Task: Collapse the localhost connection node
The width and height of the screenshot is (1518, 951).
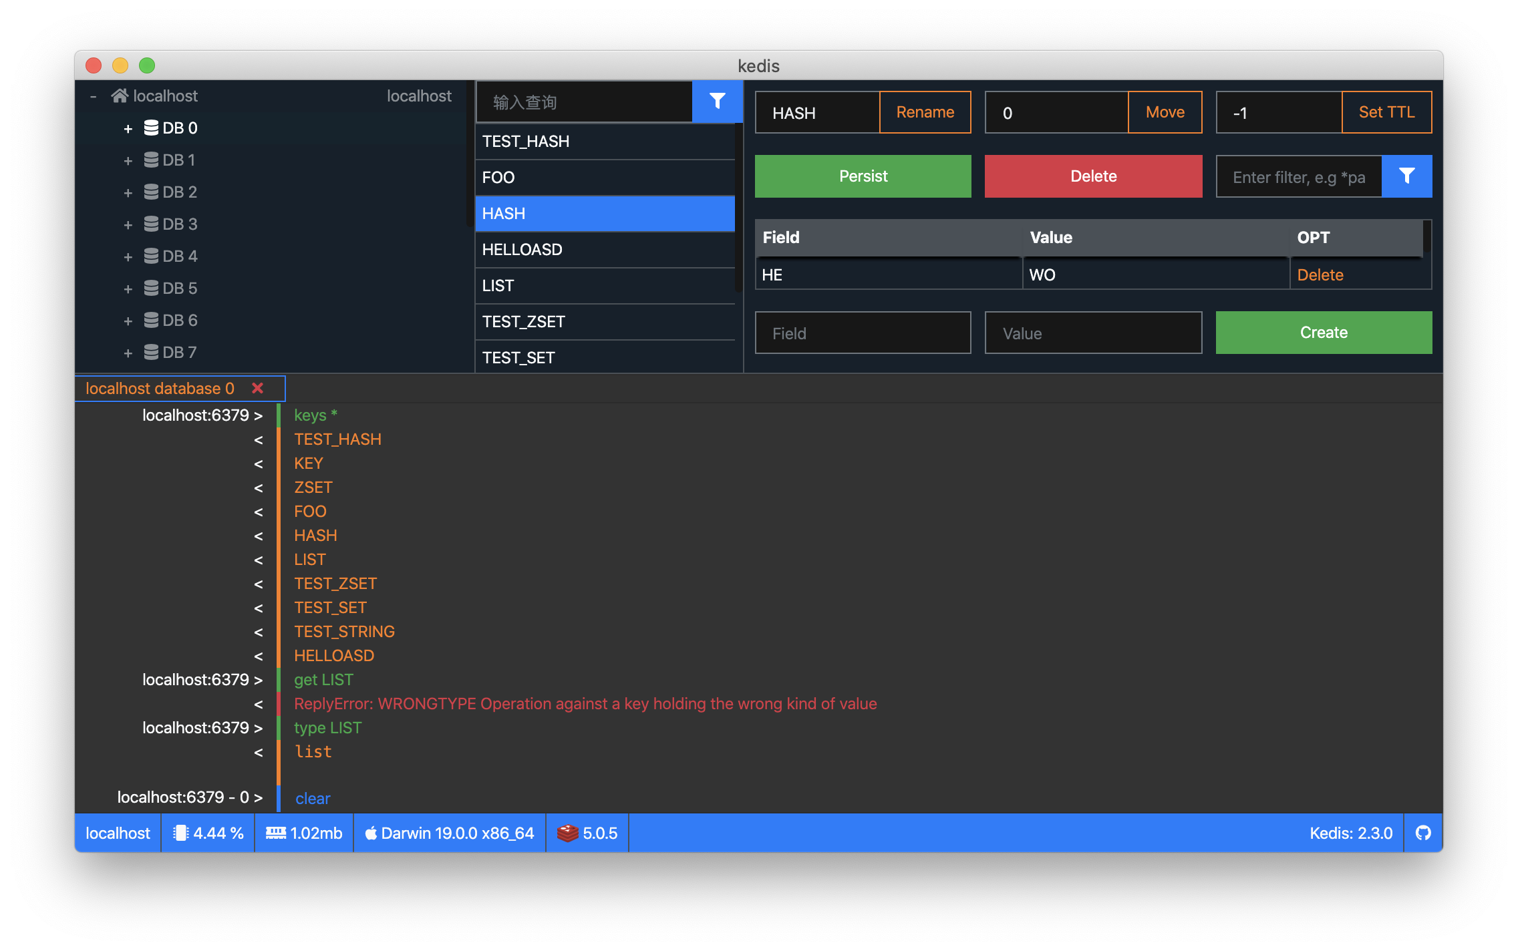Action: pyautogui.click(x=94, y=97)
